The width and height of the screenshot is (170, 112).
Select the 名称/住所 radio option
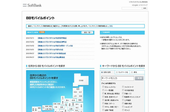coord(102,72)
